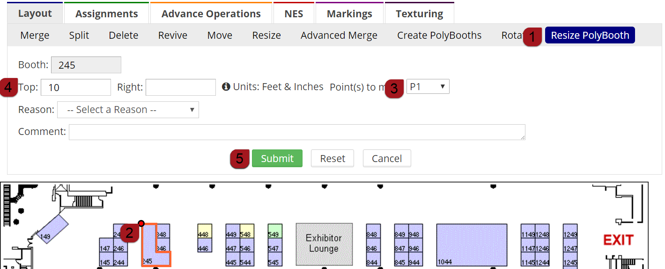Expand the Select a Reason dropdown
This screenshot has width=665, height=269.
point(128,110)
